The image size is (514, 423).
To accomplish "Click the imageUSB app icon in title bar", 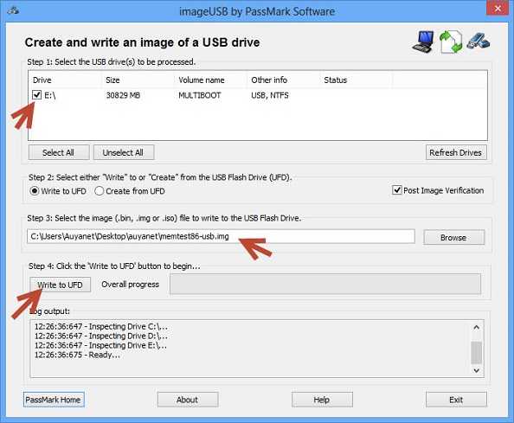I will tap(13, 10).
